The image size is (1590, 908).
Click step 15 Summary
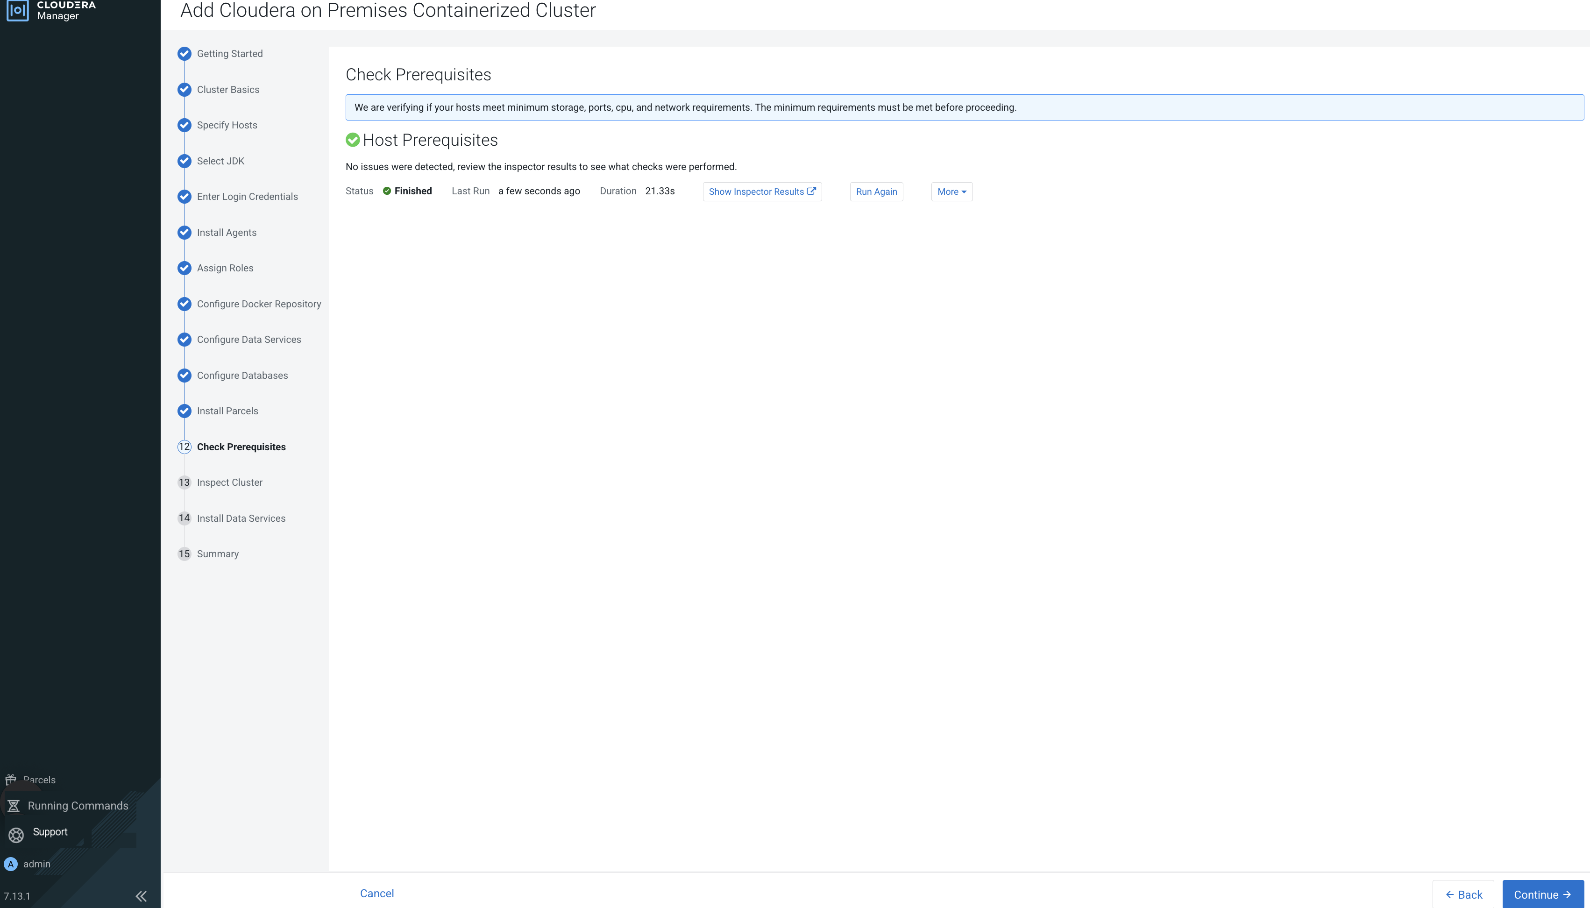tap(218, 554)
